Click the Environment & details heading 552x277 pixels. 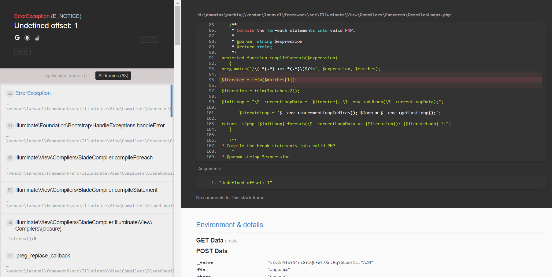point(230,225)
